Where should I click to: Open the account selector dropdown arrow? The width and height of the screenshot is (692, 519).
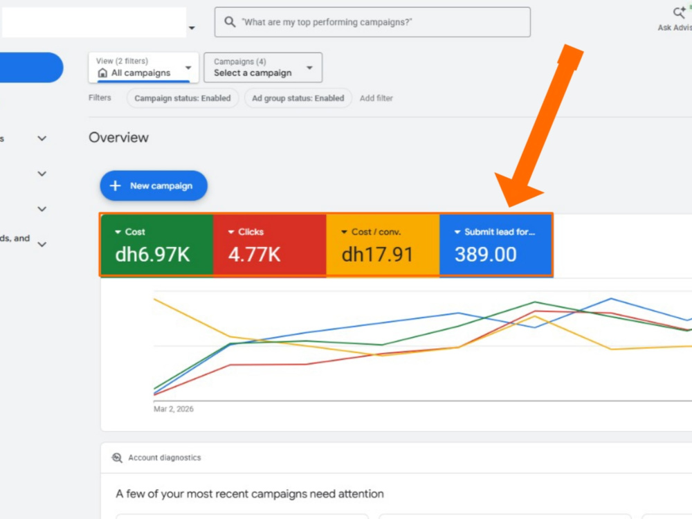pos(192,28)
